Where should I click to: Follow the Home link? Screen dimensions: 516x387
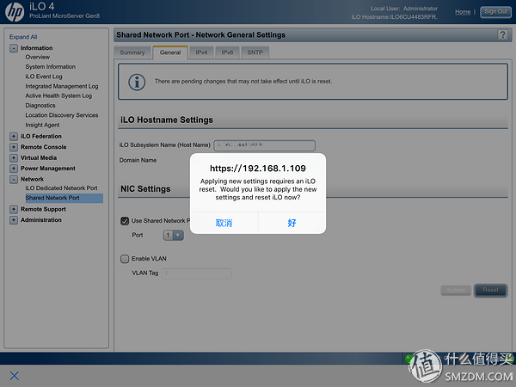(463, 12)
